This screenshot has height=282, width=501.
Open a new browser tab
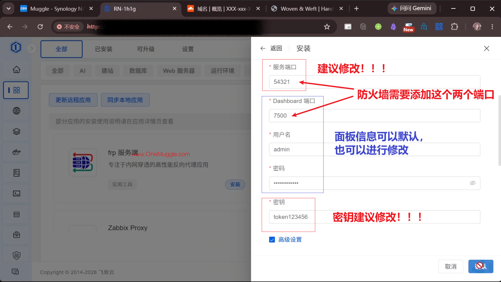coord(356,9)
